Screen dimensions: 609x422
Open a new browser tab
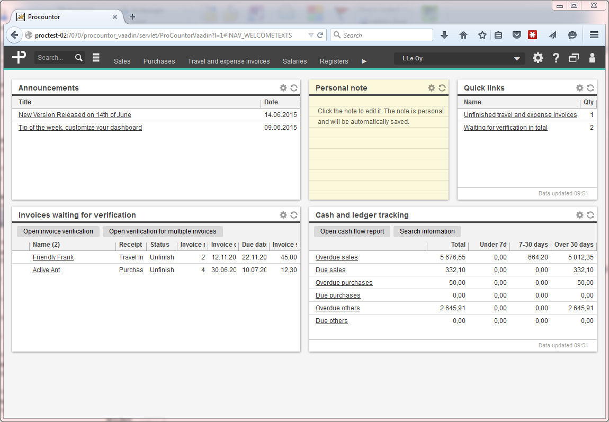coord(132,17)
